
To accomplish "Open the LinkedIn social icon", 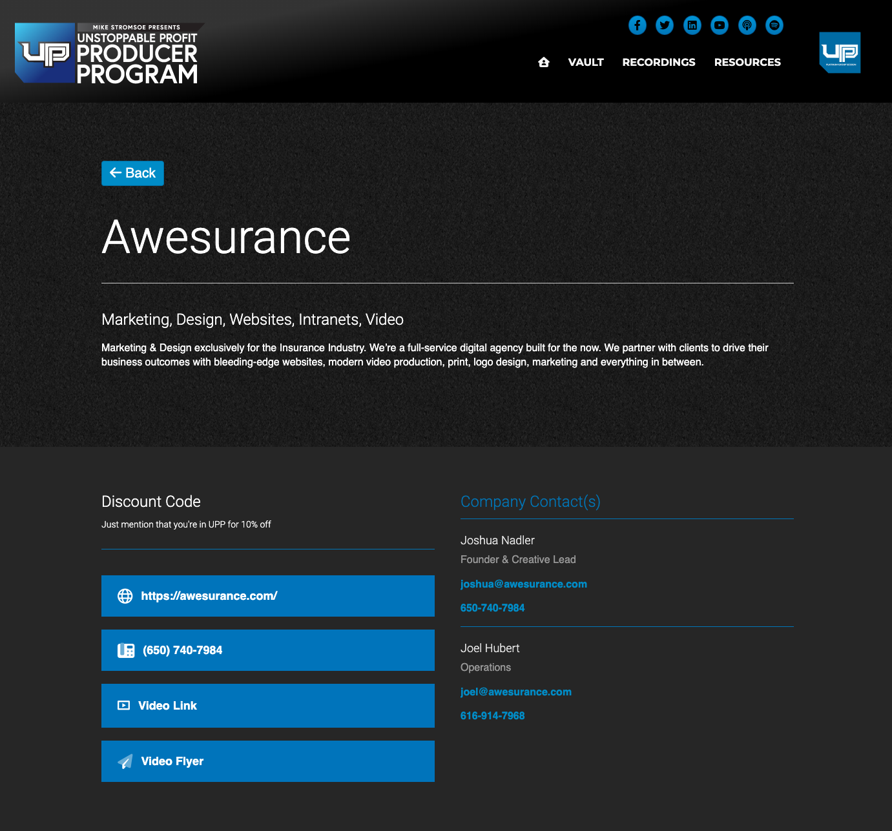I will coord(692,25).
